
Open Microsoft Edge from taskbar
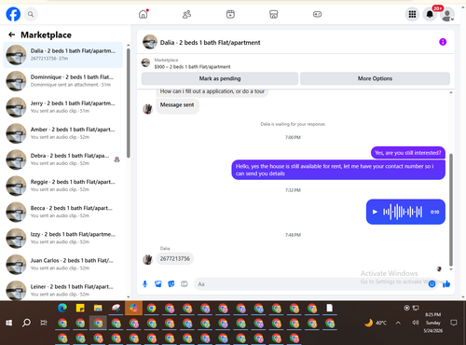62,308
